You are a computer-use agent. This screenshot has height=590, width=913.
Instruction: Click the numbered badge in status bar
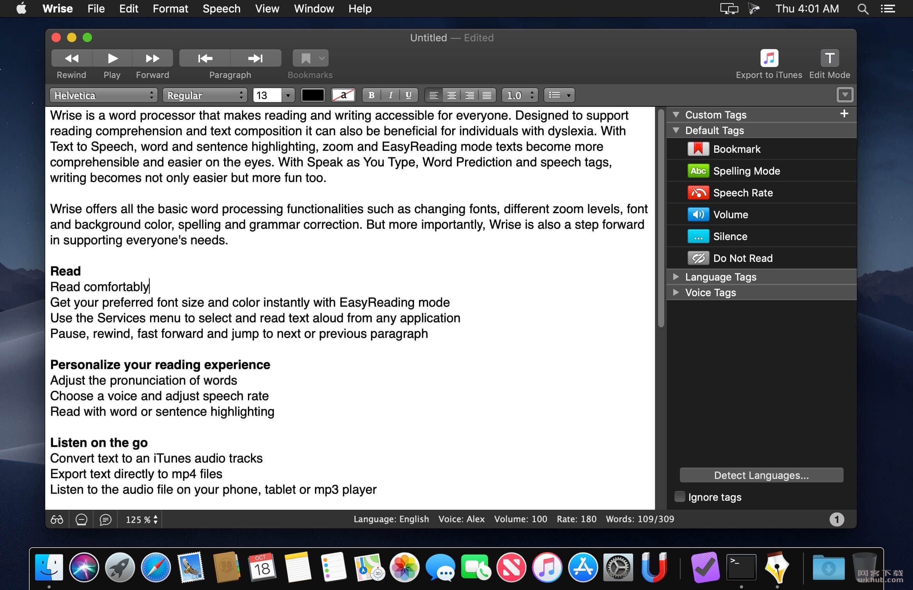pos(837,519)
